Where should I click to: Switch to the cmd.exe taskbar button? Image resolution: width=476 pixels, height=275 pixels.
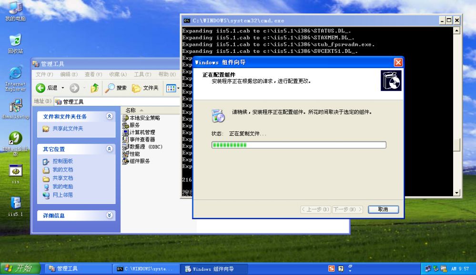pyautogui.click(x=147, y=269)
